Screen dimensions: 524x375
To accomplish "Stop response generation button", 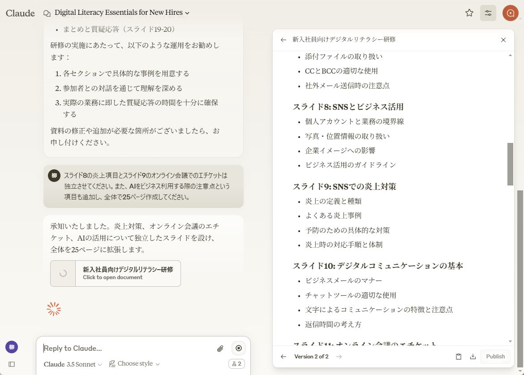I will 239,348.
